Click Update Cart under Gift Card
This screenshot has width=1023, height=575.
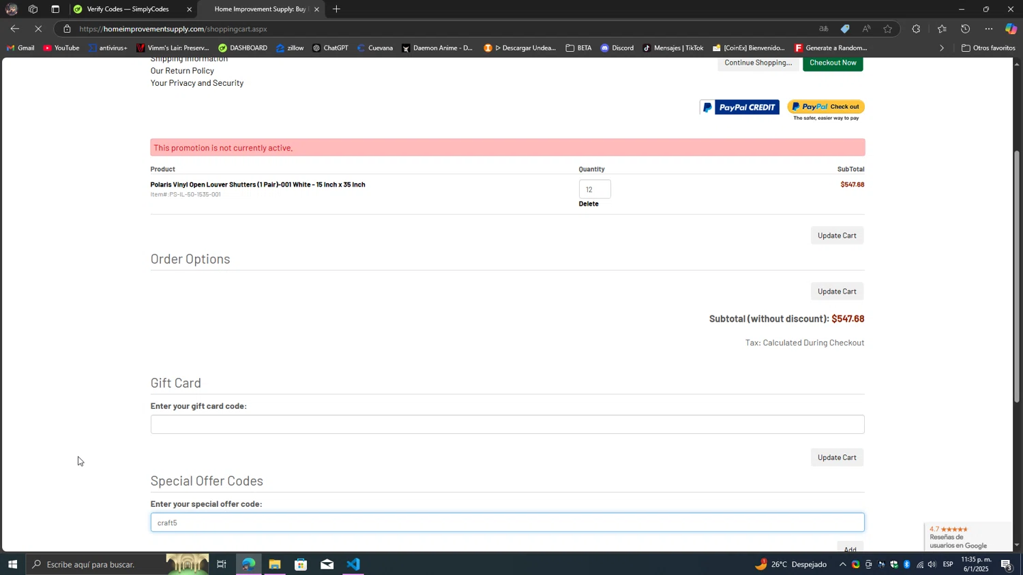coord(837,458)
